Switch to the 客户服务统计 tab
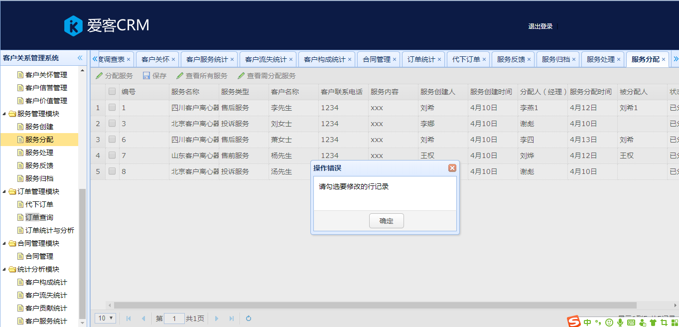This screenshot has height=327, width=679. click(x=207, y=59)
